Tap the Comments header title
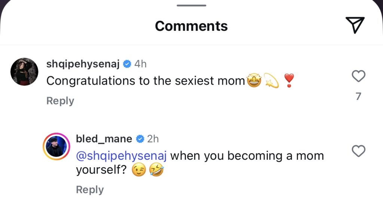383x201 pixels. point(191,26)
